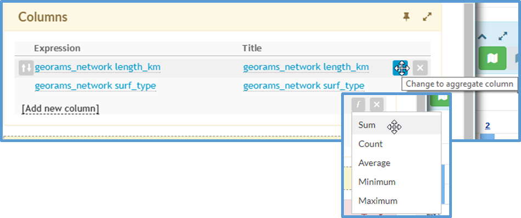Click the Add new column link
The image size is (521, 218).
60,109
